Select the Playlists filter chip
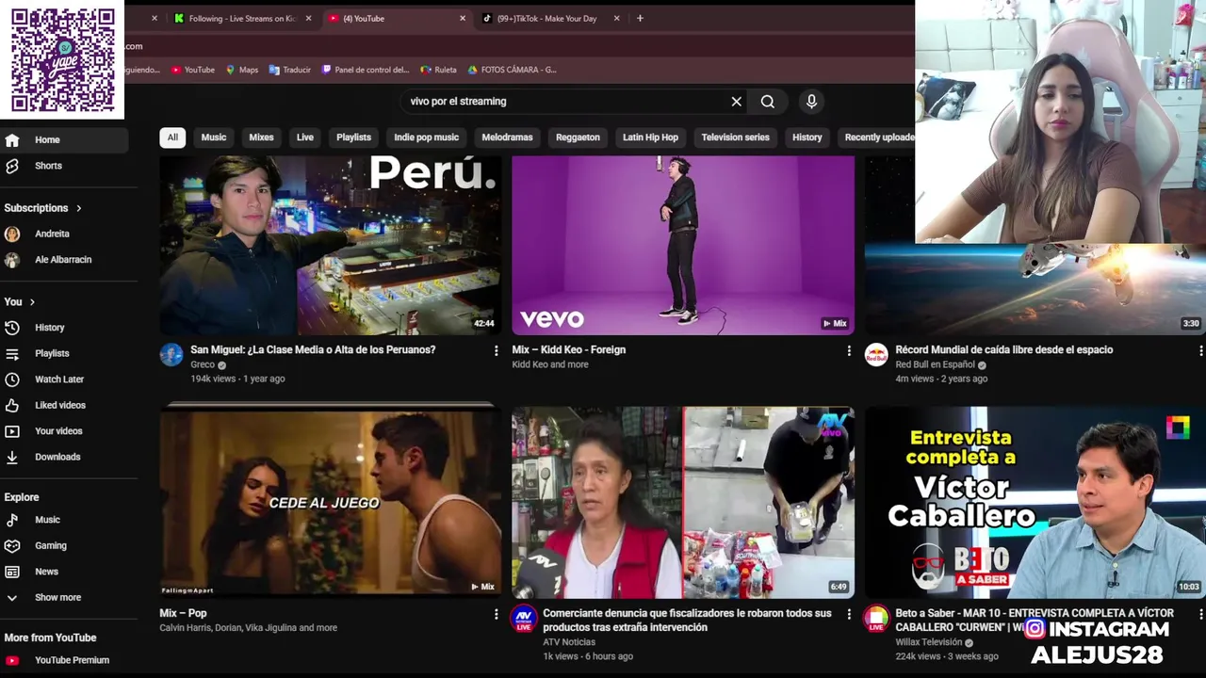This screenshot has width=1206, height=678. [x=353, y=137]
